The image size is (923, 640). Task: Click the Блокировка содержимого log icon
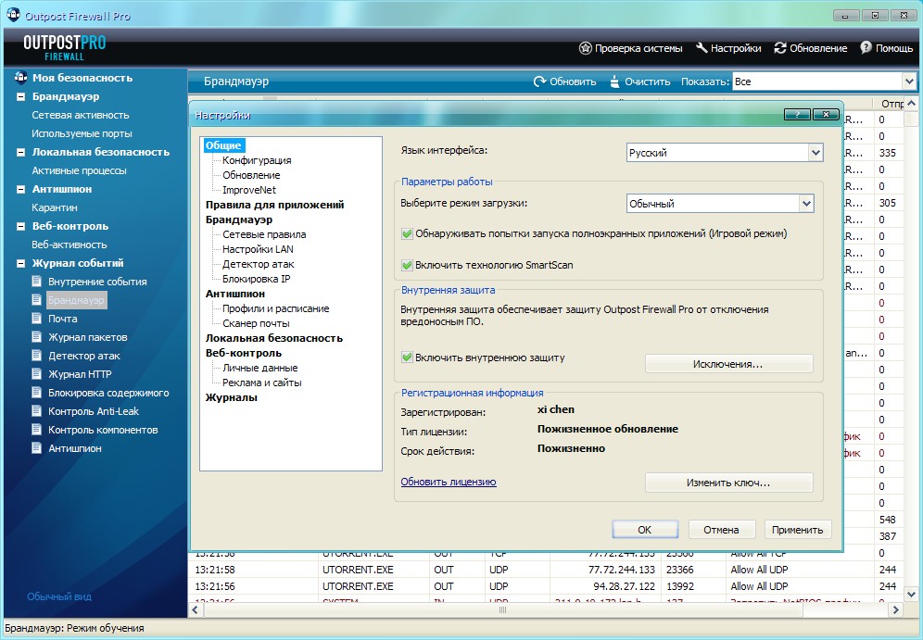coord(37,392)
